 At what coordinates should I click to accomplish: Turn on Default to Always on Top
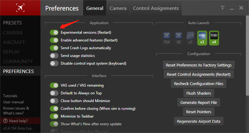click(54, 93)
